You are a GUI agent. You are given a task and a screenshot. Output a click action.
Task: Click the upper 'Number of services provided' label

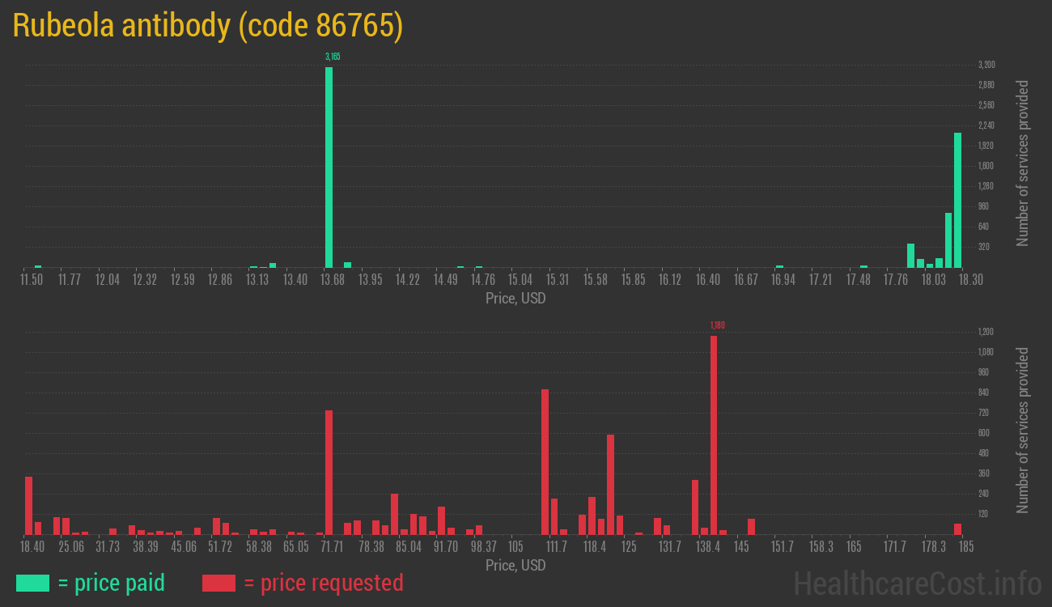1023,163
